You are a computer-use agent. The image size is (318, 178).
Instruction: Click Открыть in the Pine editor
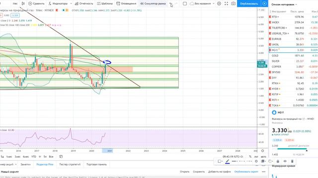[184, 172]
